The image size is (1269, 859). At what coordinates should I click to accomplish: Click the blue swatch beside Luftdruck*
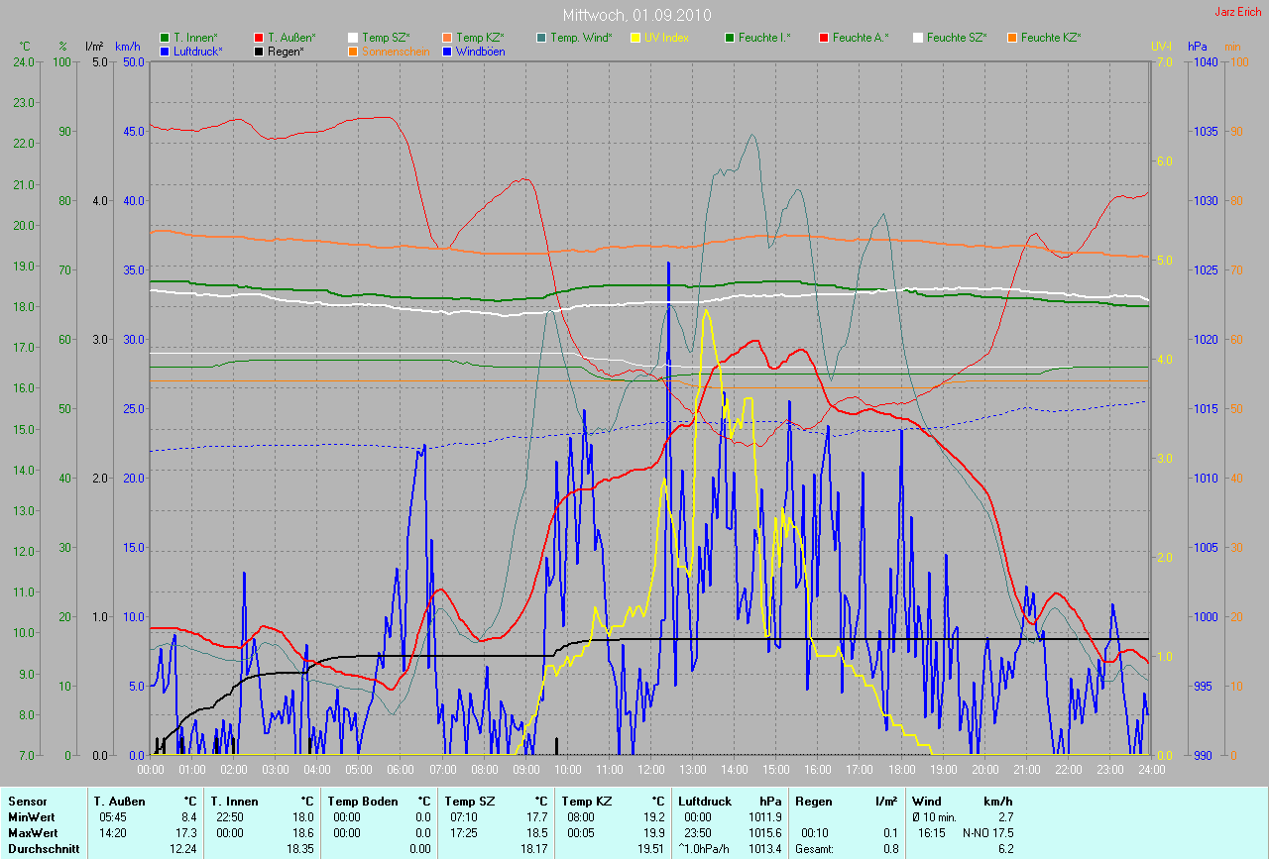165,51
